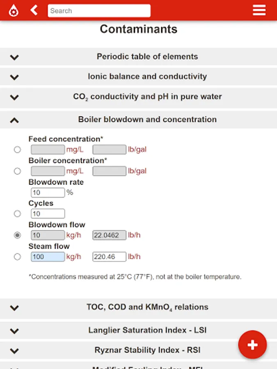The height and width of the screenshot is (369, 277).
Task: Go back using the left arrow icon
Action: (x=34, y=10)
